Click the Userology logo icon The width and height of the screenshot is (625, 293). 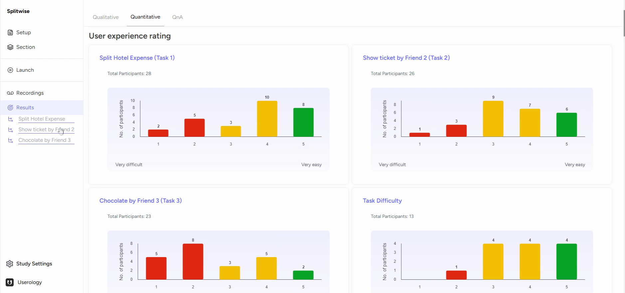(x=10, y=282)
